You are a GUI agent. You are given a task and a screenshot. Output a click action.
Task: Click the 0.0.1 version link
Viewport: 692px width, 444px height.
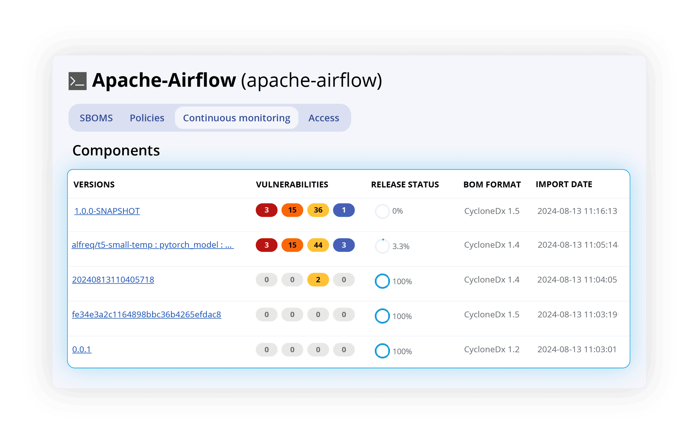point(82,350)
